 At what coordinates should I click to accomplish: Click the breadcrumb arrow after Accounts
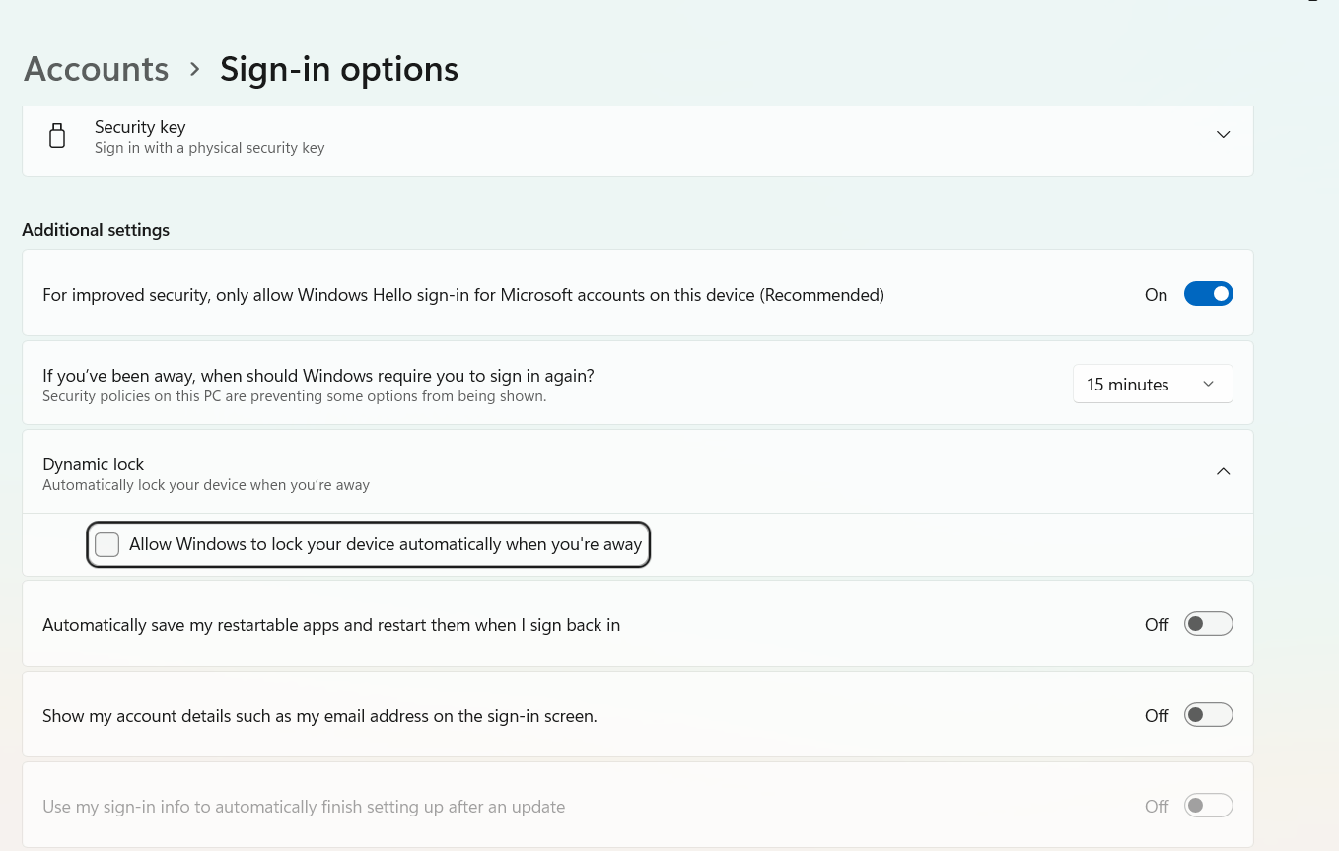194,69
